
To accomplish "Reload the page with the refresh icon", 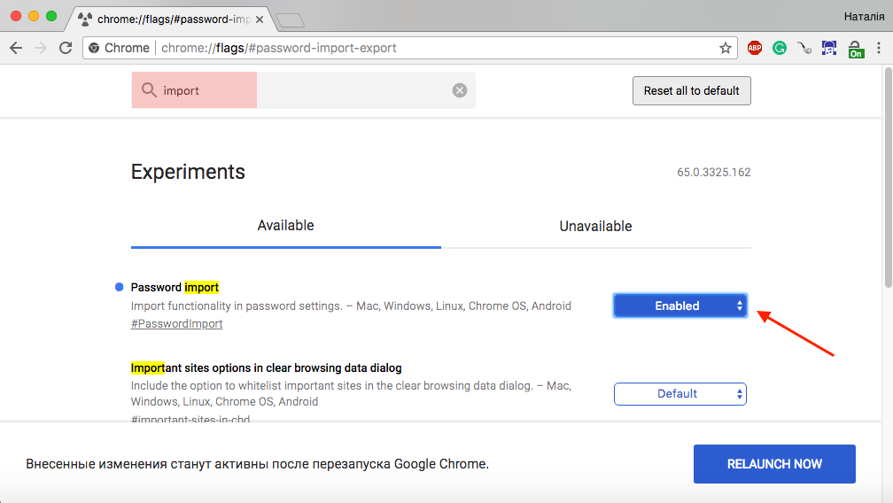I will pos(66,48).
